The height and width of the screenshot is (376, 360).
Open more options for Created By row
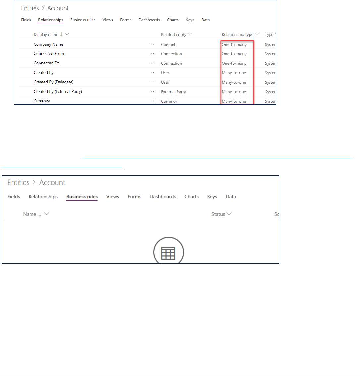pyautogui.click(x=152, y=73)
